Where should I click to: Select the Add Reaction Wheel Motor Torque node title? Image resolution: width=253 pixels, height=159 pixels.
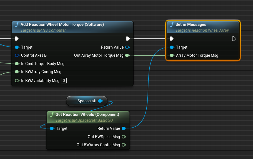(x=62, y=24)
